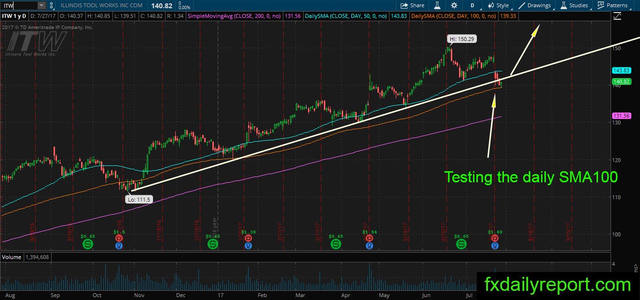Click the Share button
Image resolution: width=640 pixels, height=300 pixels.
(412, 5)
